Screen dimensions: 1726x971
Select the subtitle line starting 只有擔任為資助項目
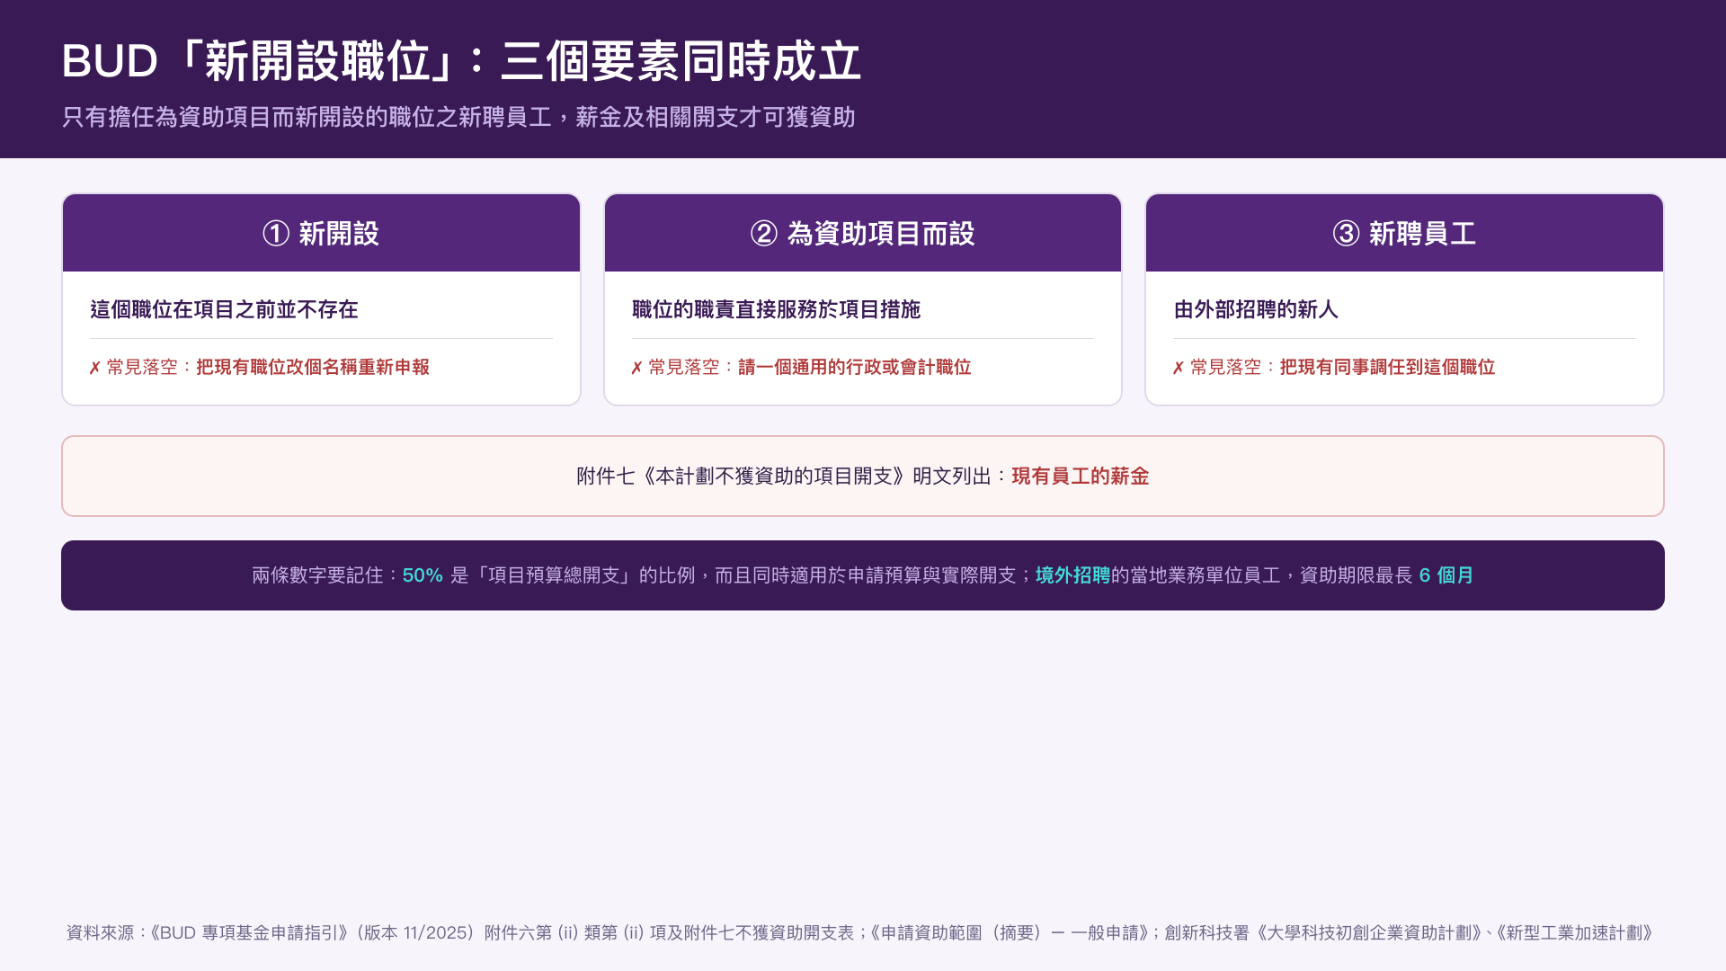coord(458,117)
